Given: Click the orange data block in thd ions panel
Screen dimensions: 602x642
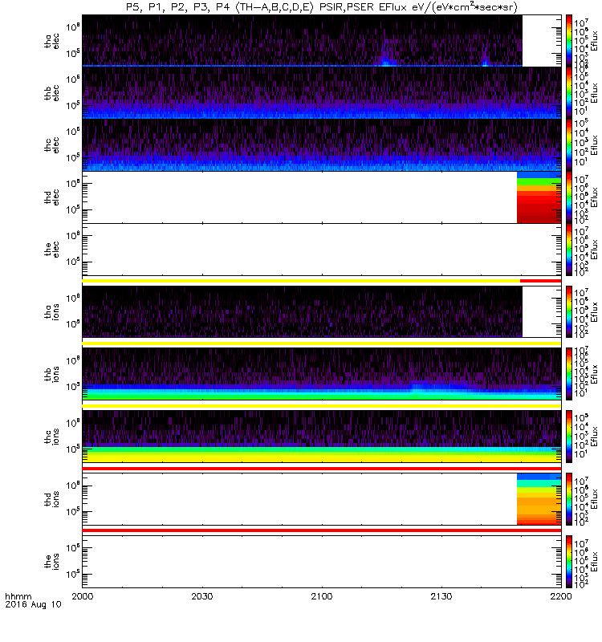Looking at the screenshot, I should pyautogui.click(x=539, y=508).
